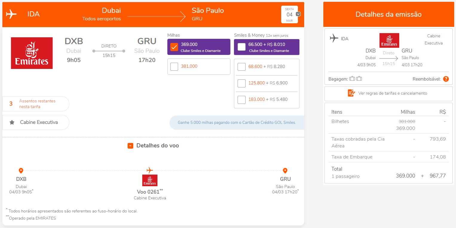The image size is (456, 228).
Task: Click the GOL Smiles credit card promo banner
Action: pos(237,123)
